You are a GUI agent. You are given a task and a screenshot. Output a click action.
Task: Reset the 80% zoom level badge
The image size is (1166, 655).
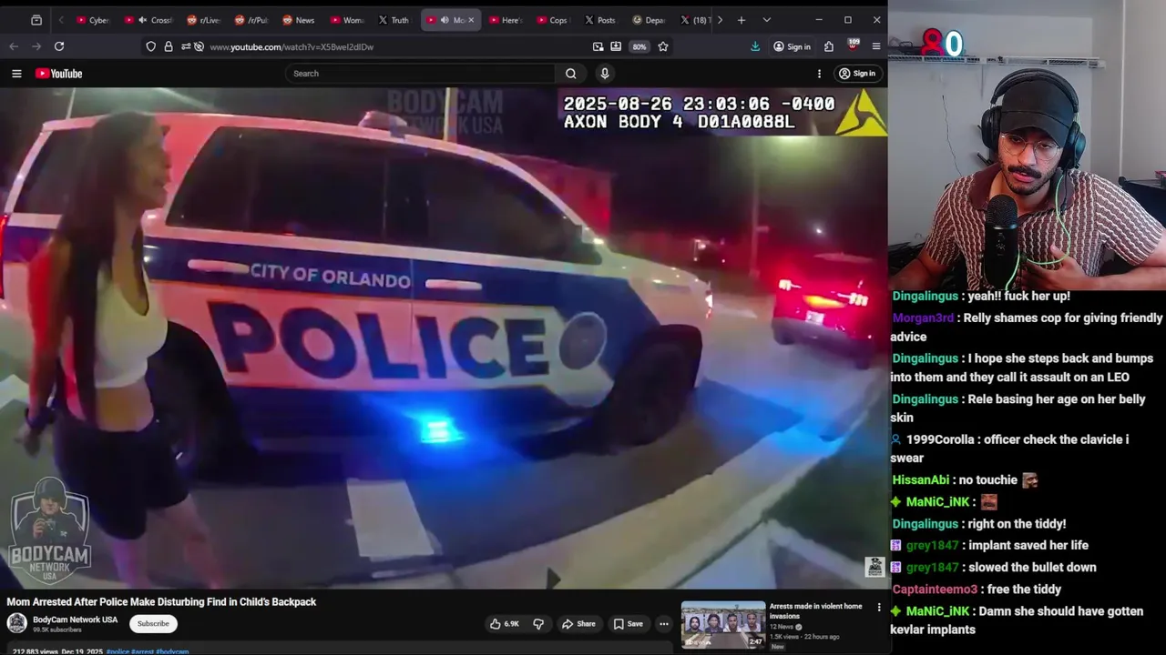pos(639,46)
